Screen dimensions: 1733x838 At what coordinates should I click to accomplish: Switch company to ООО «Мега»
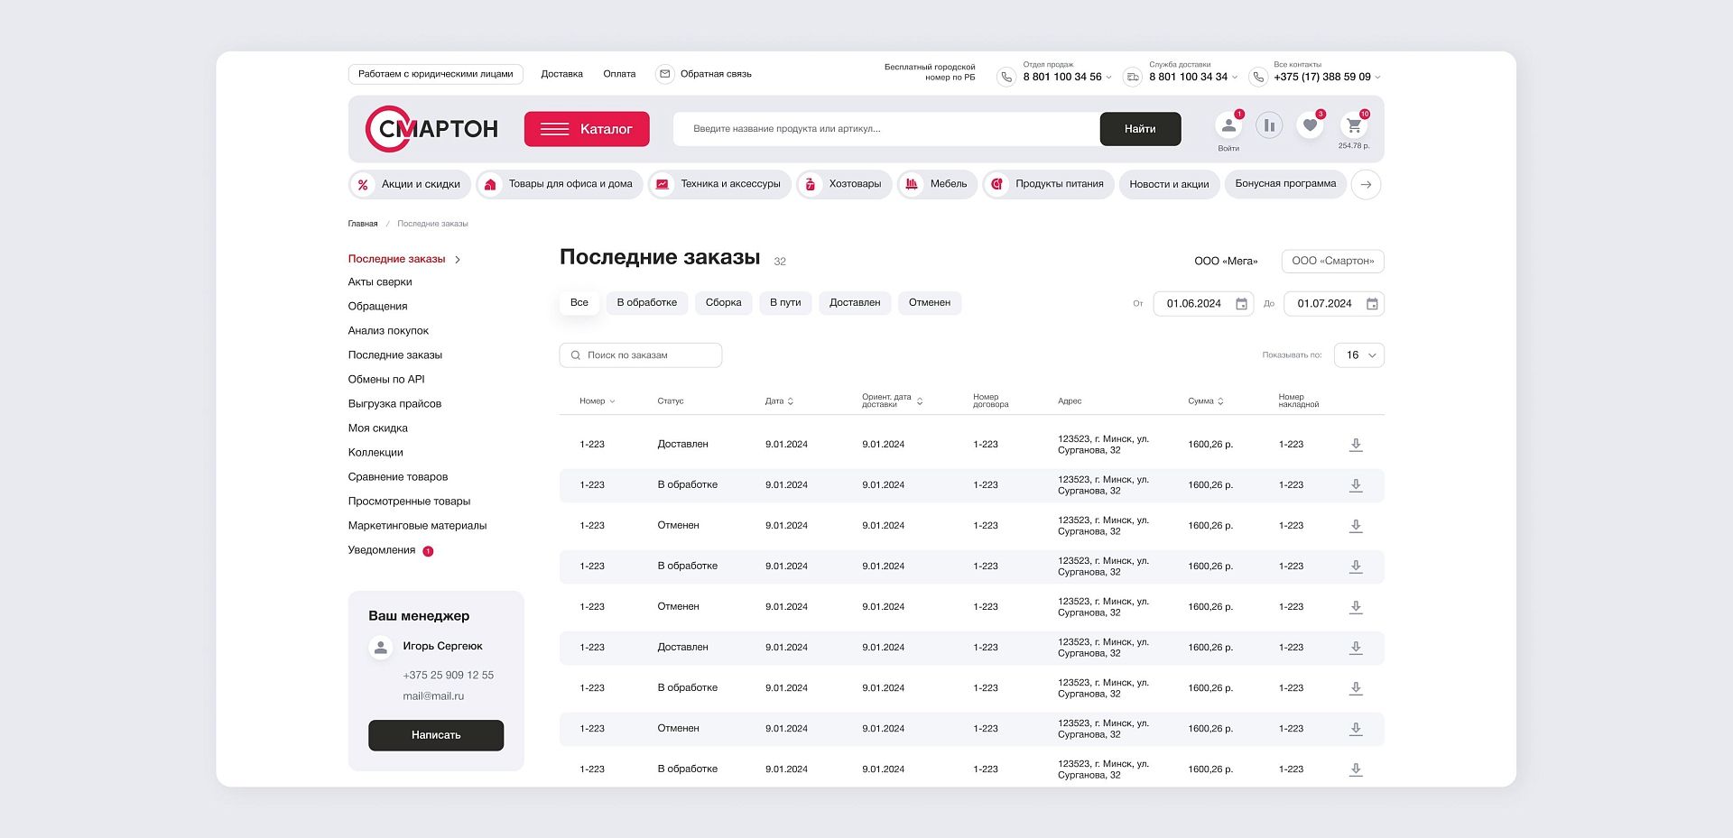point(1225,262)
